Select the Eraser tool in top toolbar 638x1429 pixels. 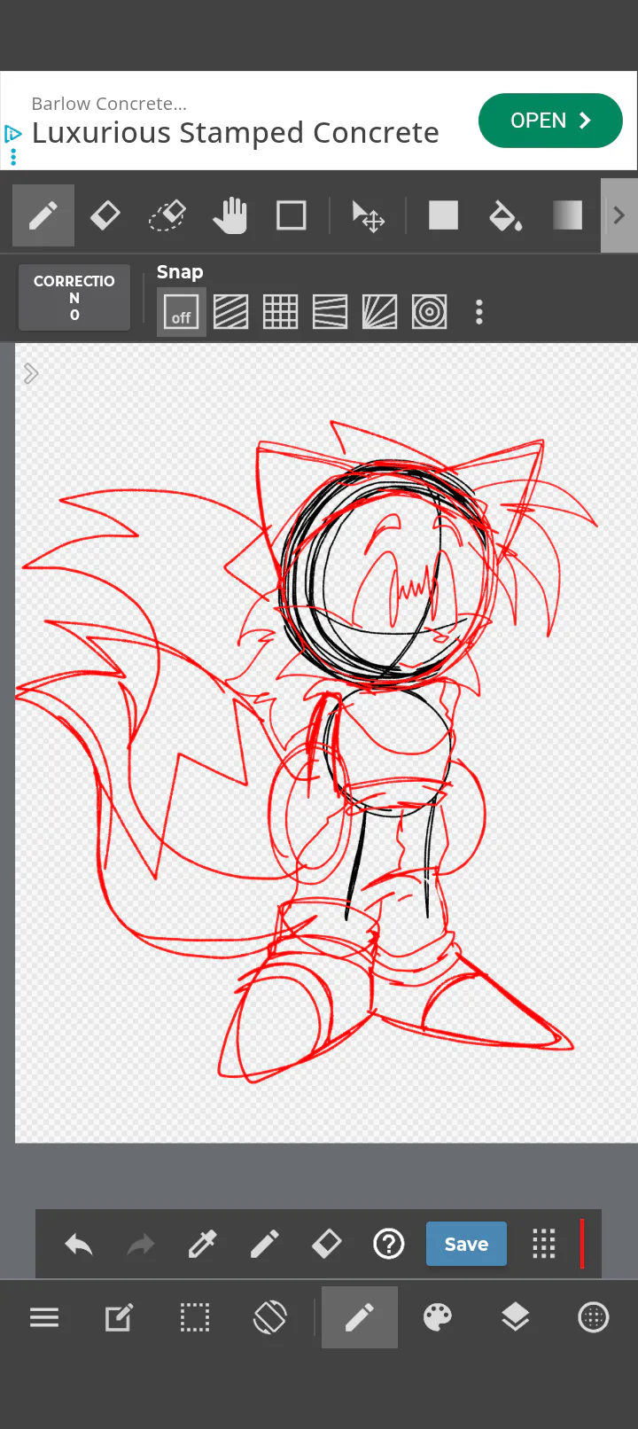(x=105, y=215)
